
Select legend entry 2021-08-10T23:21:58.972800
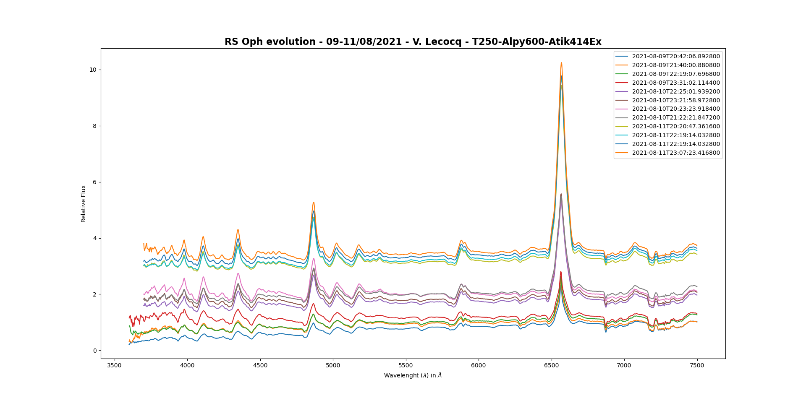(675, 101)
